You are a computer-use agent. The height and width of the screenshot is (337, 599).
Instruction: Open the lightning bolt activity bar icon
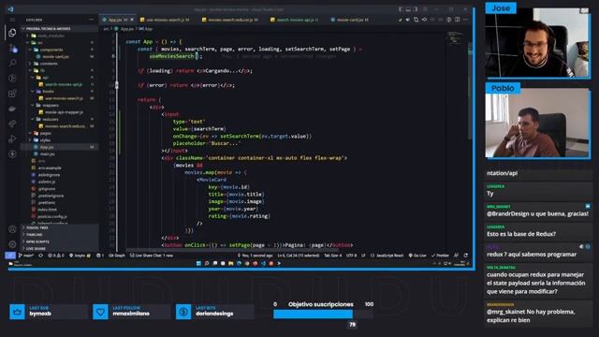pyautogui.click(x=12, y=154)
